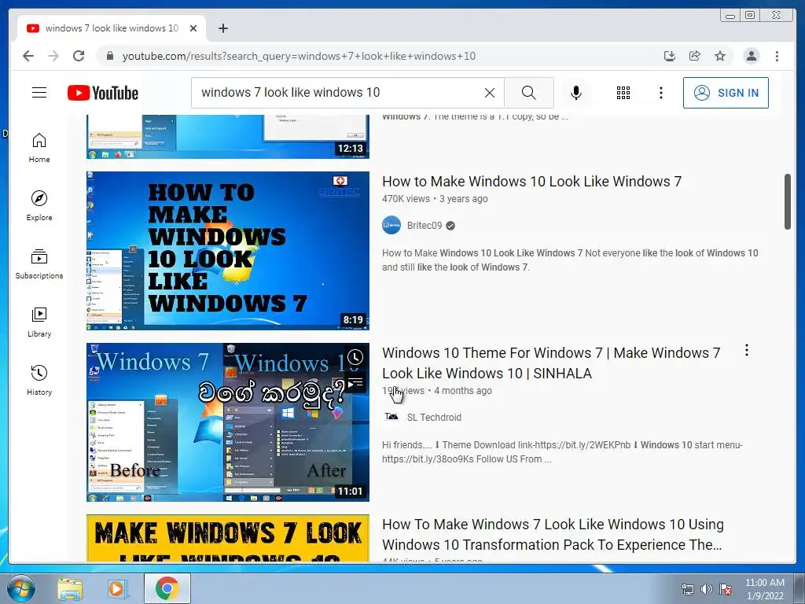Add SINHALA video to queue icon
This screenshot has width=805, height=604.
pos(355,383)
